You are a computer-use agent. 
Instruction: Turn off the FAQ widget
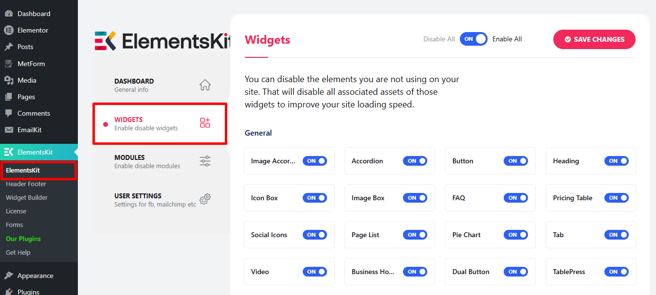point(516,198)
